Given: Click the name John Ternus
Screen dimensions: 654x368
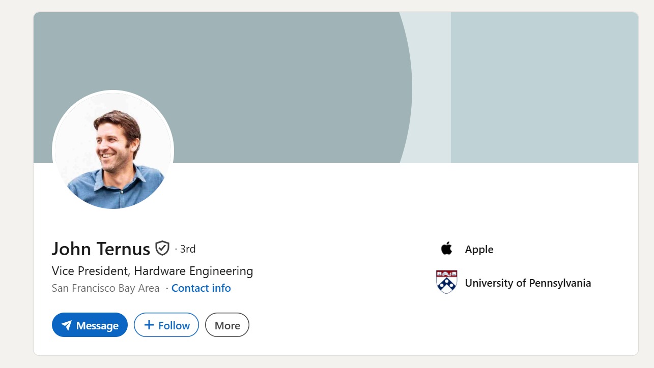Looking at the screenshot, I should (100, 249).
